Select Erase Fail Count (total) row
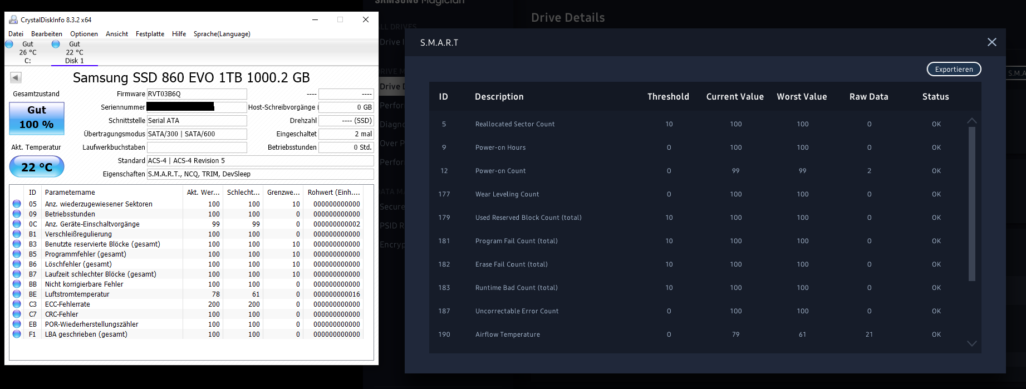The width and height of the screenshot is (1026, 389). click(698, 264)
